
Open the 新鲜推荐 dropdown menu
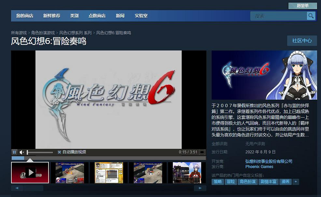pyautogui.click(x=51, y=16)
